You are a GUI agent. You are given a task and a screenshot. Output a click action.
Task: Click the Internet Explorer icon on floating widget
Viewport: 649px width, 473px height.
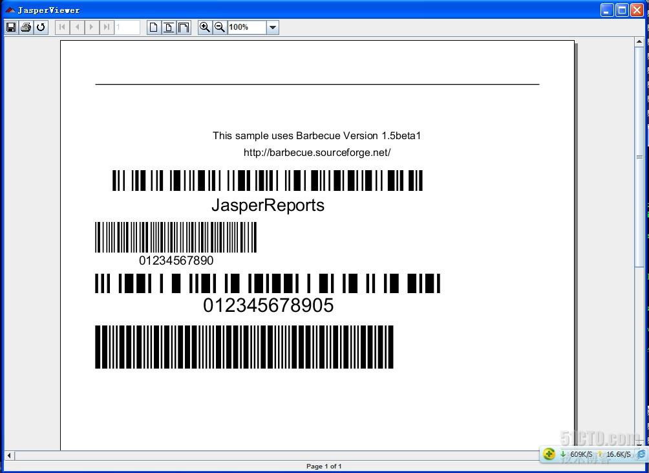[641, 454]
